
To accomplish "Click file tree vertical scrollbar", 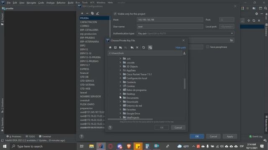I will [x=185, y=83].
